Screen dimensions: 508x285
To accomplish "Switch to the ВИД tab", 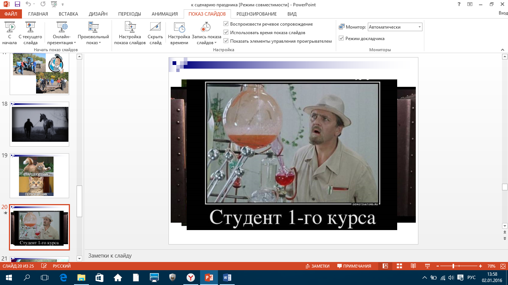I will (292, 14).
